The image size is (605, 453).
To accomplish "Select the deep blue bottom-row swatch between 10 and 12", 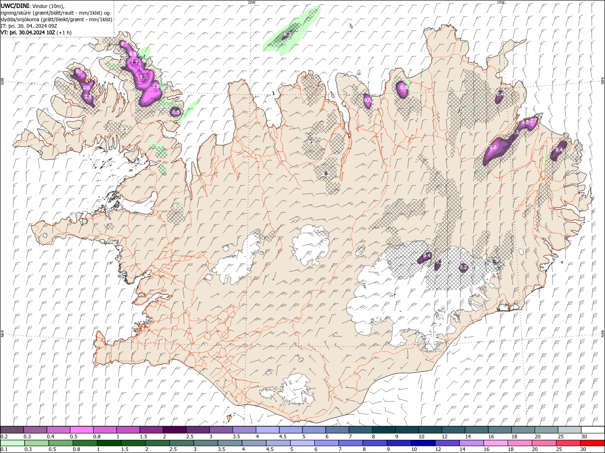I will (423, 443).
